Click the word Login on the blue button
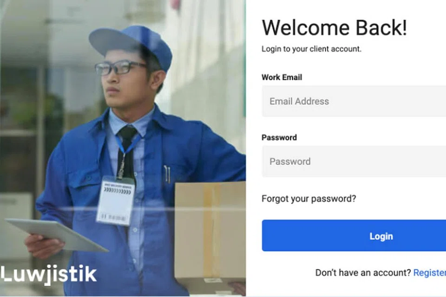Image resolution: width=446 pixels, height=297 pixels. click(x=381, y=236)
